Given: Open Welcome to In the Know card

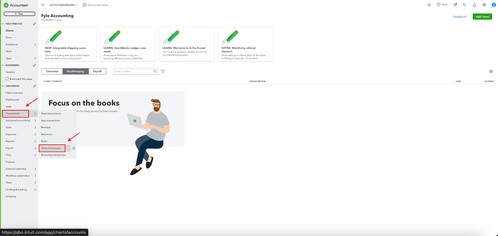Looking at the screenshot, I should point(186,44).
